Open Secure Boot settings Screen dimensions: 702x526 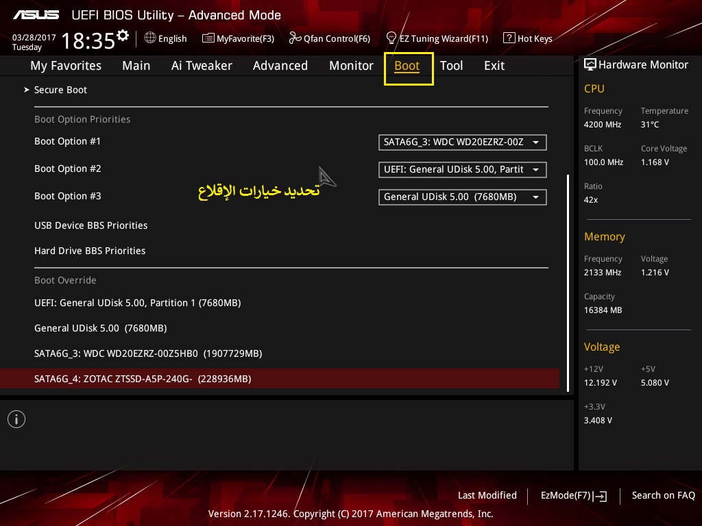(60, 90)
